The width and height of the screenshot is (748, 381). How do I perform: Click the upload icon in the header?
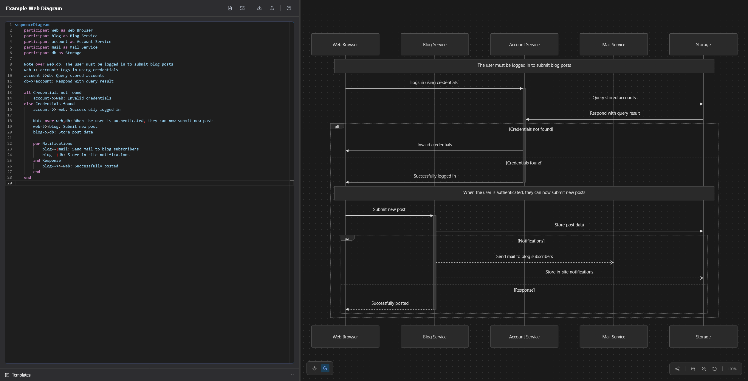pyautogui.click(x=272, y=8)
